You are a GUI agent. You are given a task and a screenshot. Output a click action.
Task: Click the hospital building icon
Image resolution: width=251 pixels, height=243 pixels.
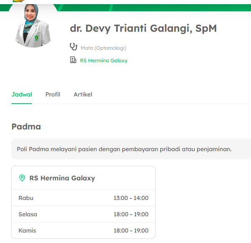click(x=73, y=60)
